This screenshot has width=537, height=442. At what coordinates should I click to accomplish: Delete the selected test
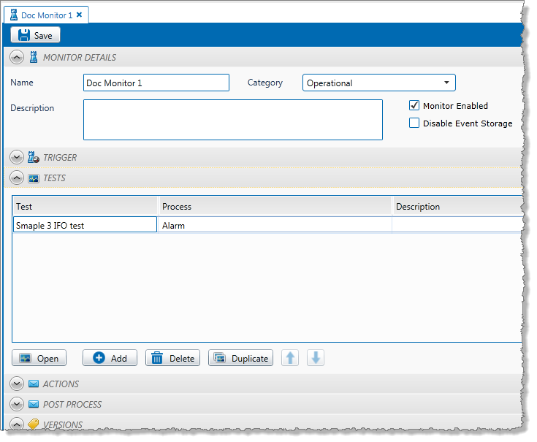tap(173, 358)
